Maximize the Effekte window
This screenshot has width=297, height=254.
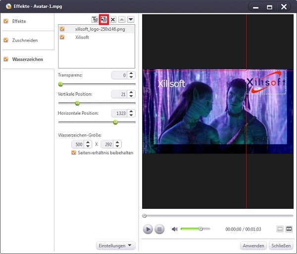tap(269, 7)
